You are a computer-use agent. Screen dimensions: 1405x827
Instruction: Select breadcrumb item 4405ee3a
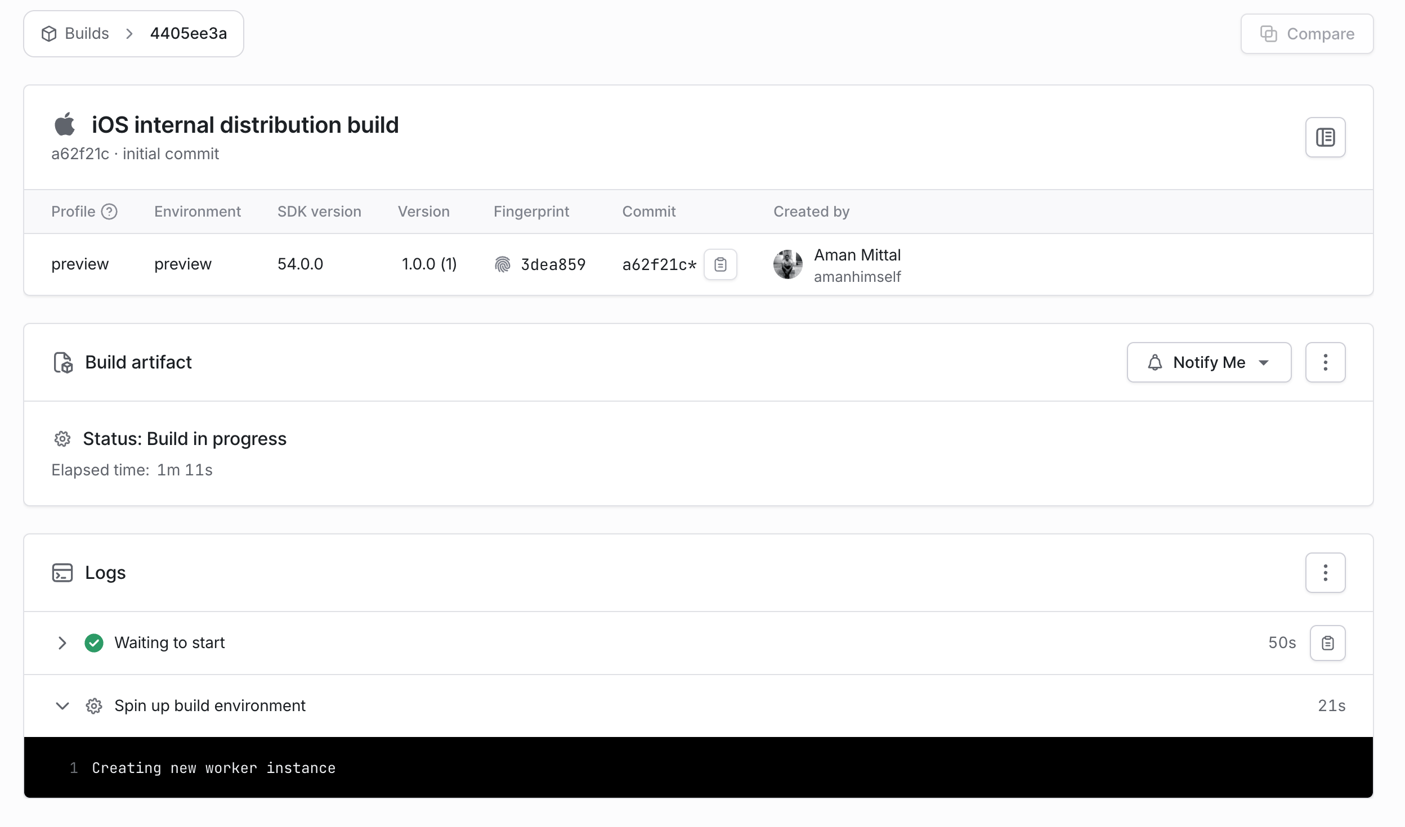click(x=189, y=34)
